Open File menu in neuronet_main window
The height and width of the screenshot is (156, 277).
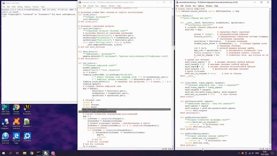(80, 6)
